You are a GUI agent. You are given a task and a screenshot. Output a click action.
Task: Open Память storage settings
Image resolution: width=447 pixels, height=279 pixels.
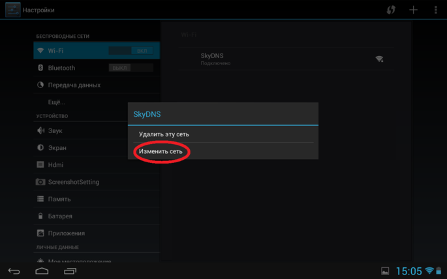pyautogui.click(x=97, y=199)
